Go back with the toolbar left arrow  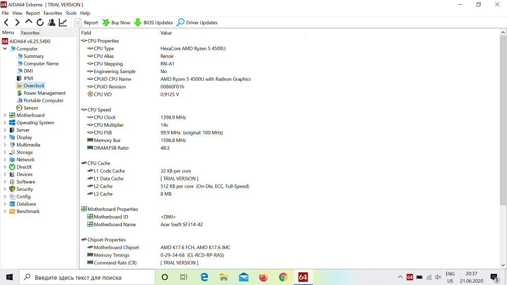pyautogui.click(x=6, y=22)
